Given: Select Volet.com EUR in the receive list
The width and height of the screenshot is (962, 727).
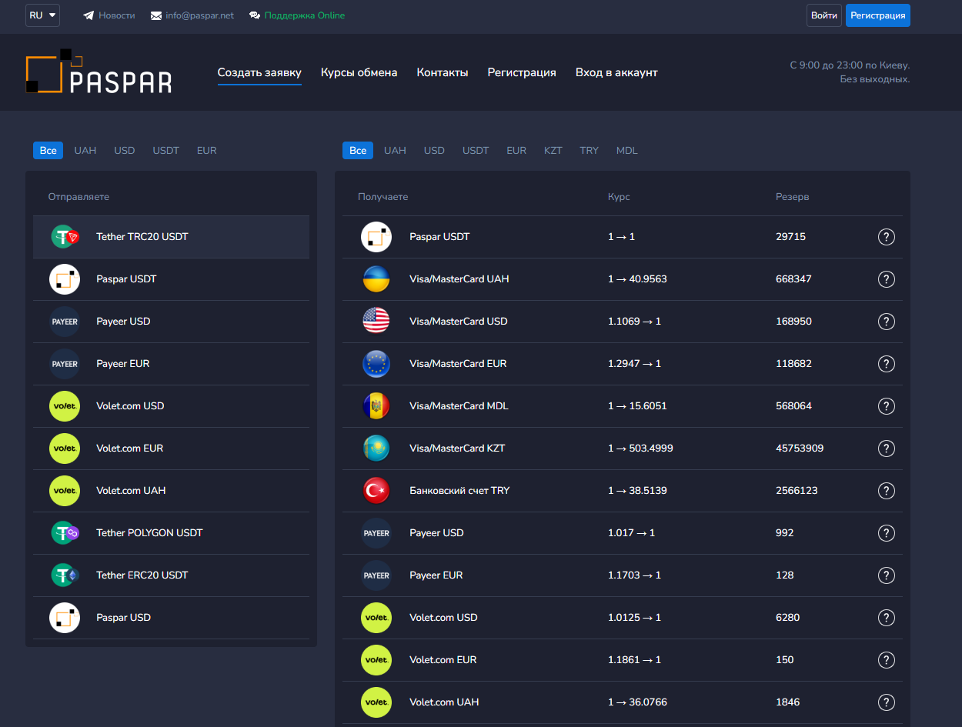Looking at the screenshot, I should coord(623,660).
